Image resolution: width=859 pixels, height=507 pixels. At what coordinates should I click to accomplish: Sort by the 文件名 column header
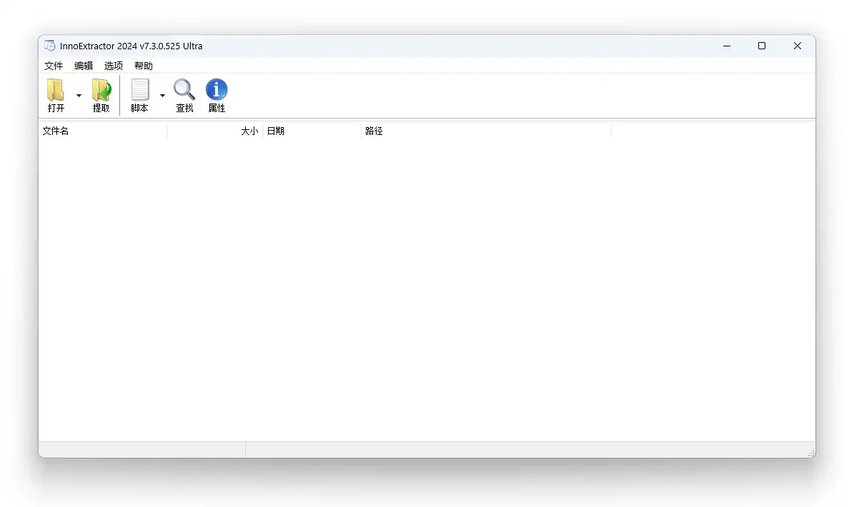click(103, 131)
